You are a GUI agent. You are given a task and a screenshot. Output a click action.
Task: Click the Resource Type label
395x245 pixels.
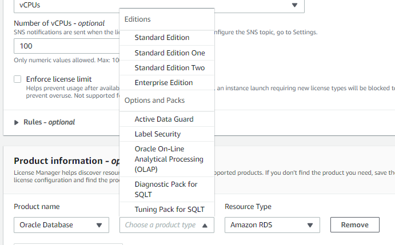coord(248,207)
